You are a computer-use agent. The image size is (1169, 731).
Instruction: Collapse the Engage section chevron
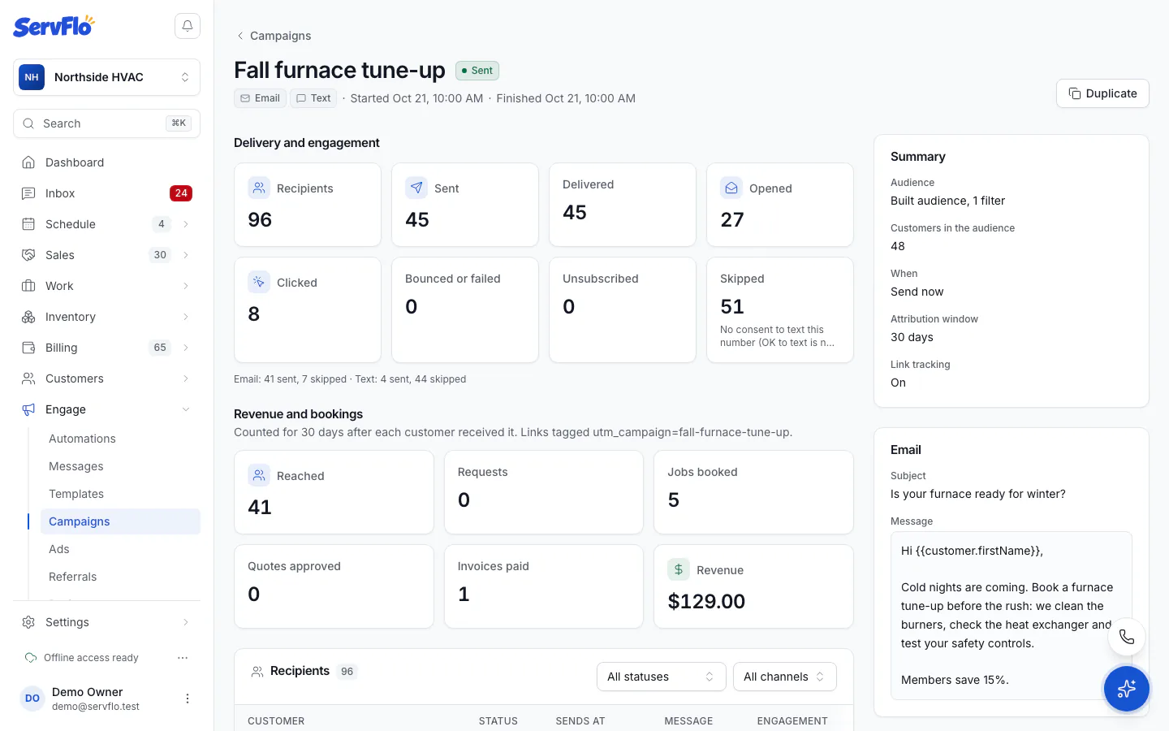point(186,409)
